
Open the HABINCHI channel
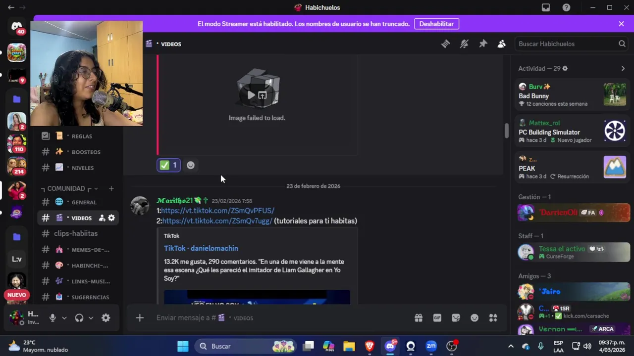point(79,265)
